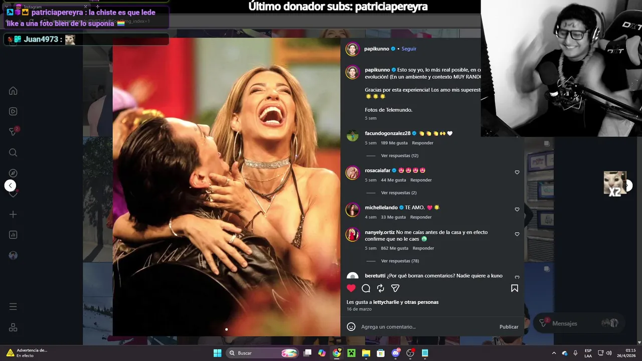Open the comment bubble icon under post

click(x=366, y=288)
